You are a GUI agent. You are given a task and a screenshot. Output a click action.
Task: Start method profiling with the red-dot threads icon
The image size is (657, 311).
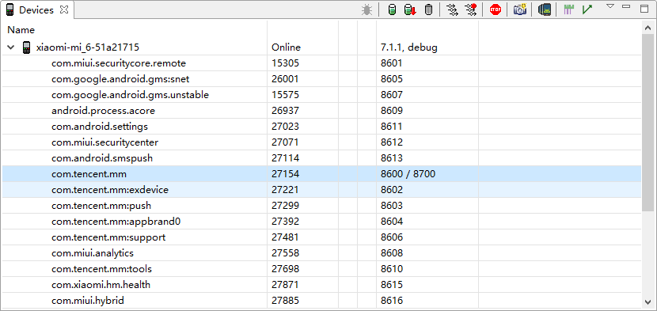click(472, 9)
